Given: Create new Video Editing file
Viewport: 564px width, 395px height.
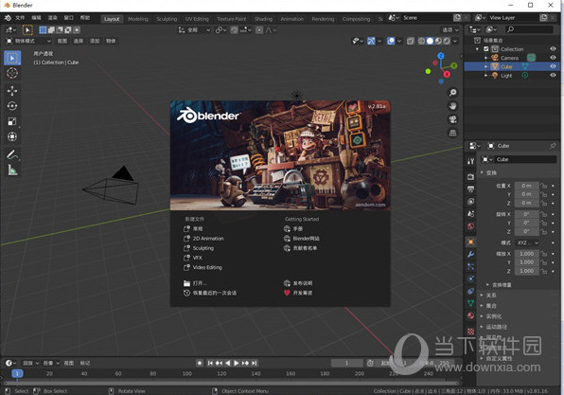Looking at the screenshot, I should [203, 267].
